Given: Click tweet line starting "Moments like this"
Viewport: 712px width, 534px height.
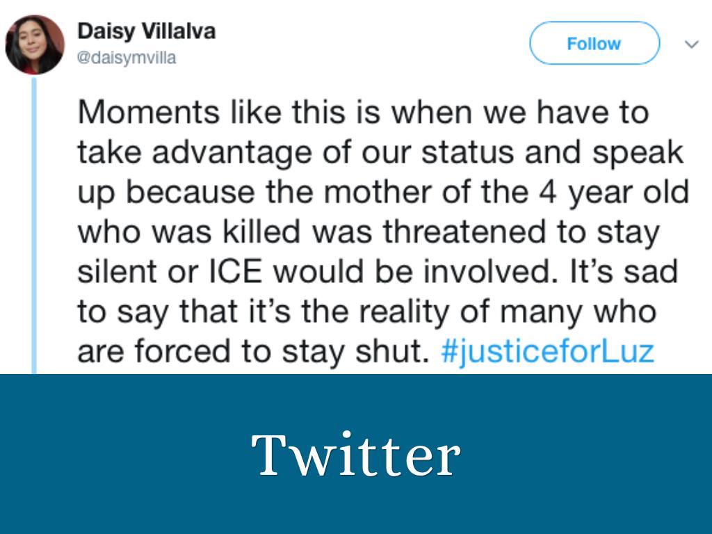Looking at the screenshot, I should click(x=362, y=113).
